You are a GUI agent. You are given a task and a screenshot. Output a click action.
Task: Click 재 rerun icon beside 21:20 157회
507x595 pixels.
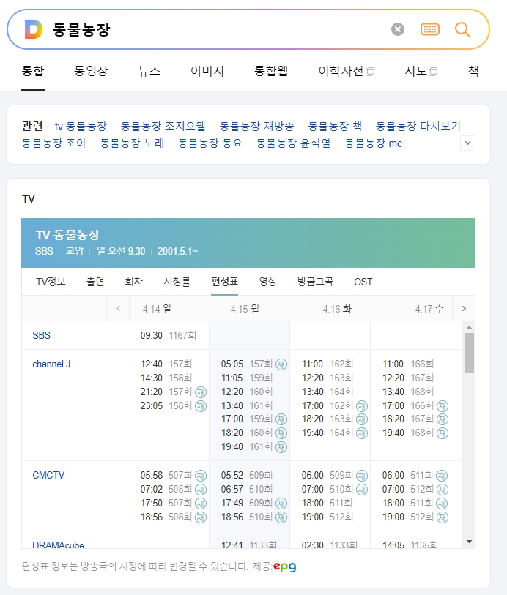201,392
